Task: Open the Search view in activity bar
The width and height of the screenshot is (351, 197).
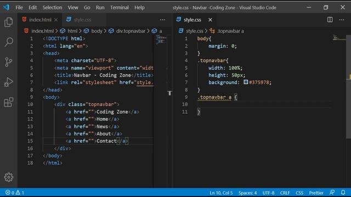Action: click(9, 42)
